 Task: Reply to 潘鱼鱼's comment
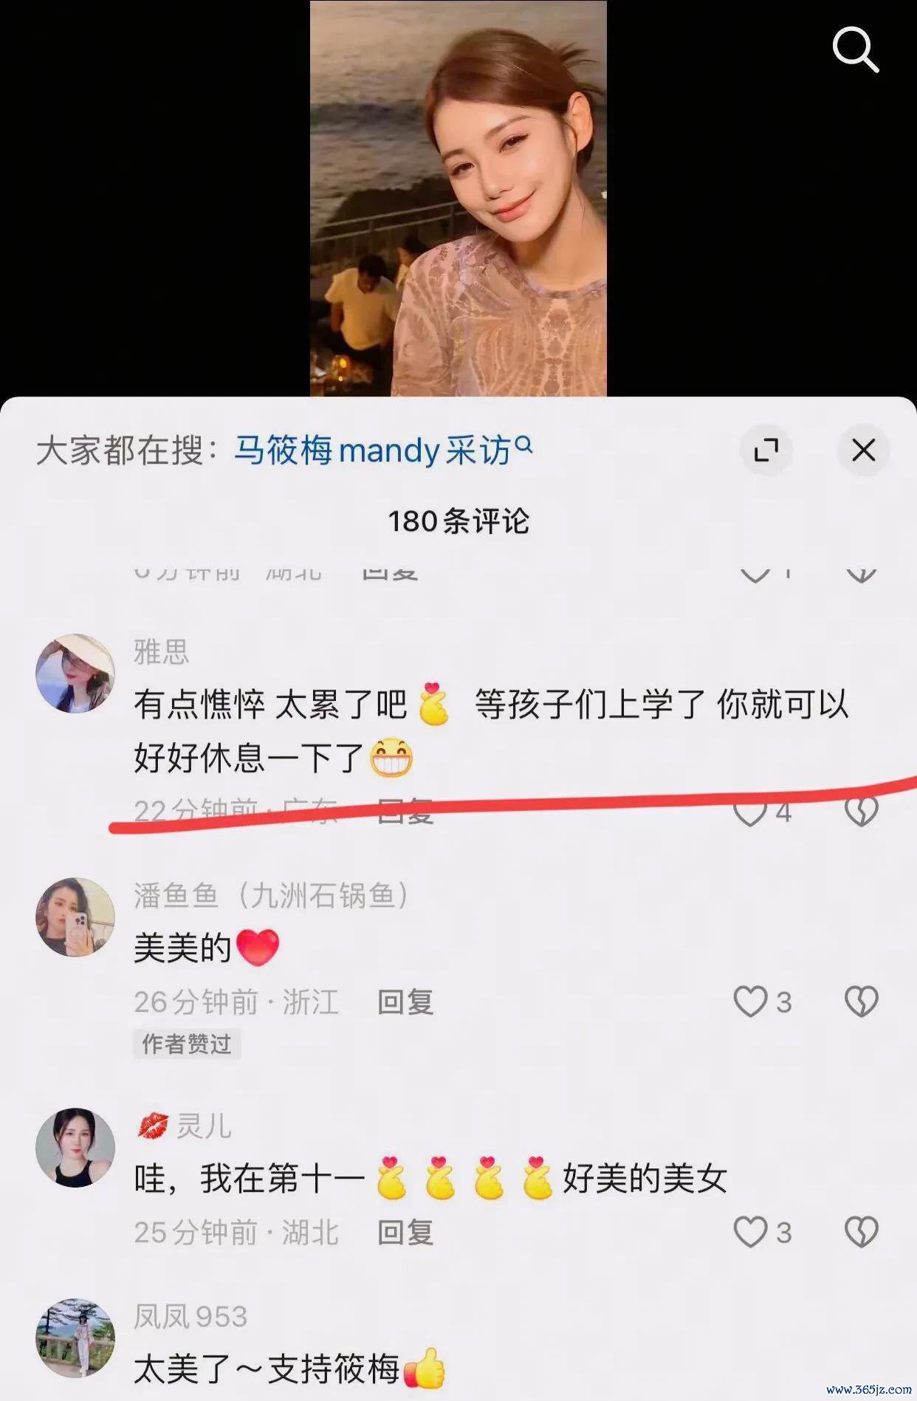(x=405, y=1002)
